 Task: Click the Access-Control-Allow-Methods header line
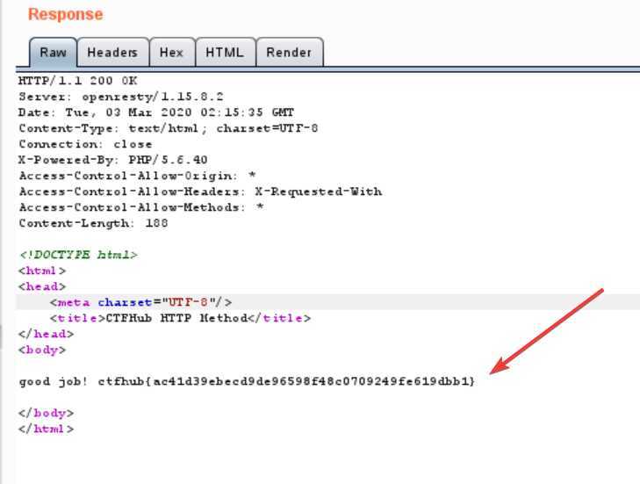[x=141, y=207]
